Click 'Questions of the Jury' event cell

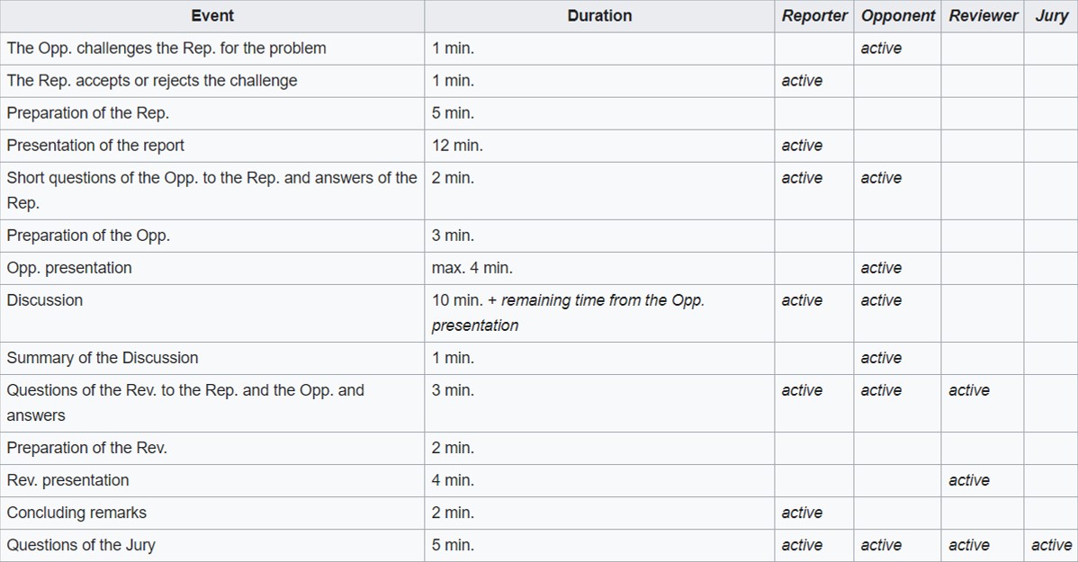[212, 545]
